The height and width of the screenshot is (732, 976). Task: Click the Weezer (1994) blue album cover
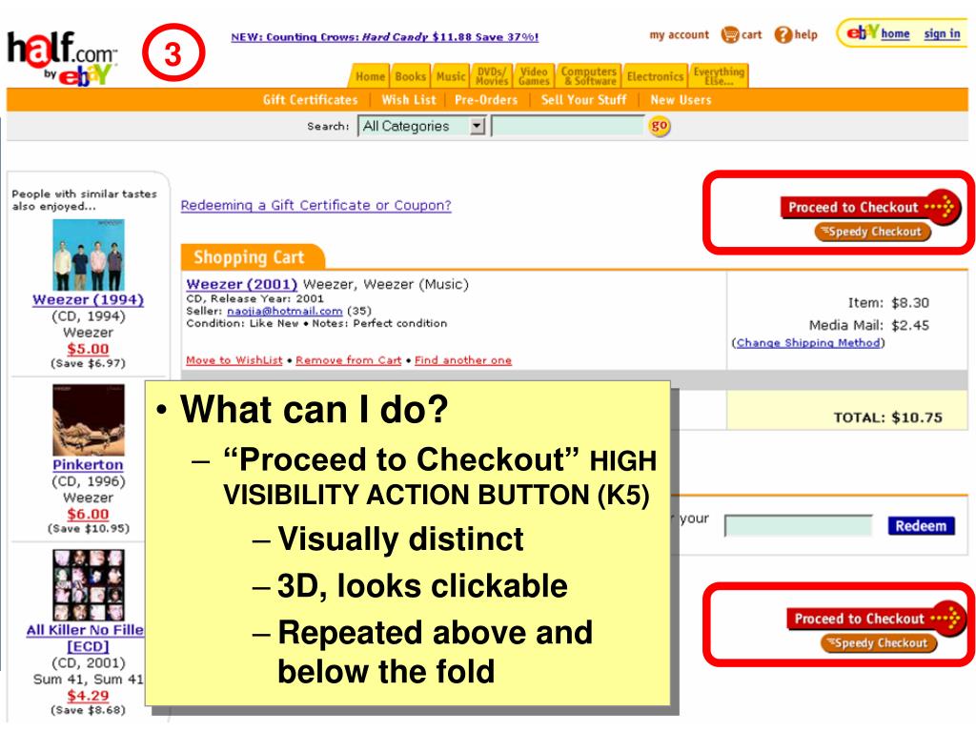pyautogui.click(x=89, y=254)
